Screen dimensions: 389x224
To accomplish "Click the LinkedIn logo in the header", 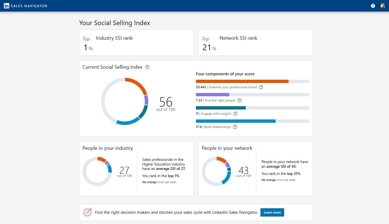I will click(x=6, y=6).
